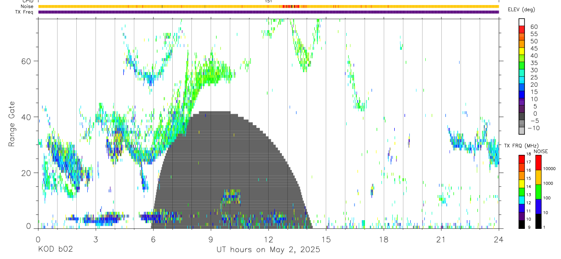Click the TX frequency label 18
The width and height of the screenshot is (561, 259).
click(529, 154)
